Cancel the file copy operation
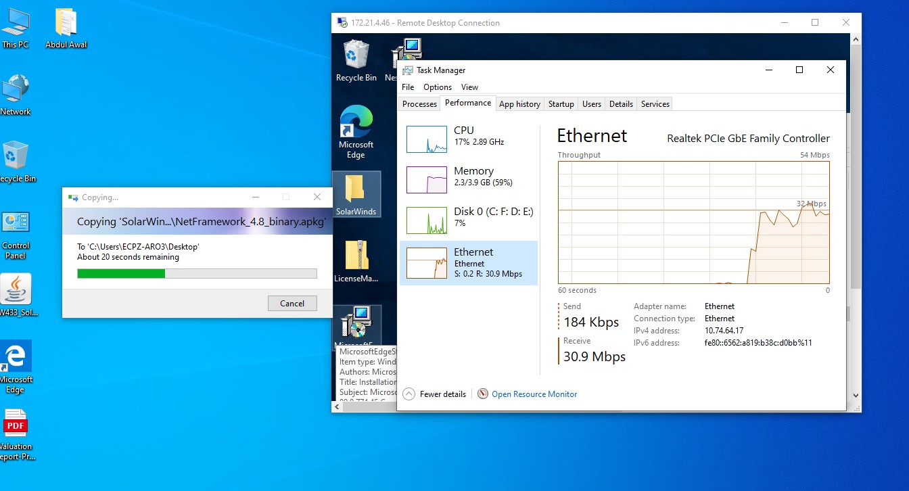This screenshot has width=909, height=491. [292, 303]
